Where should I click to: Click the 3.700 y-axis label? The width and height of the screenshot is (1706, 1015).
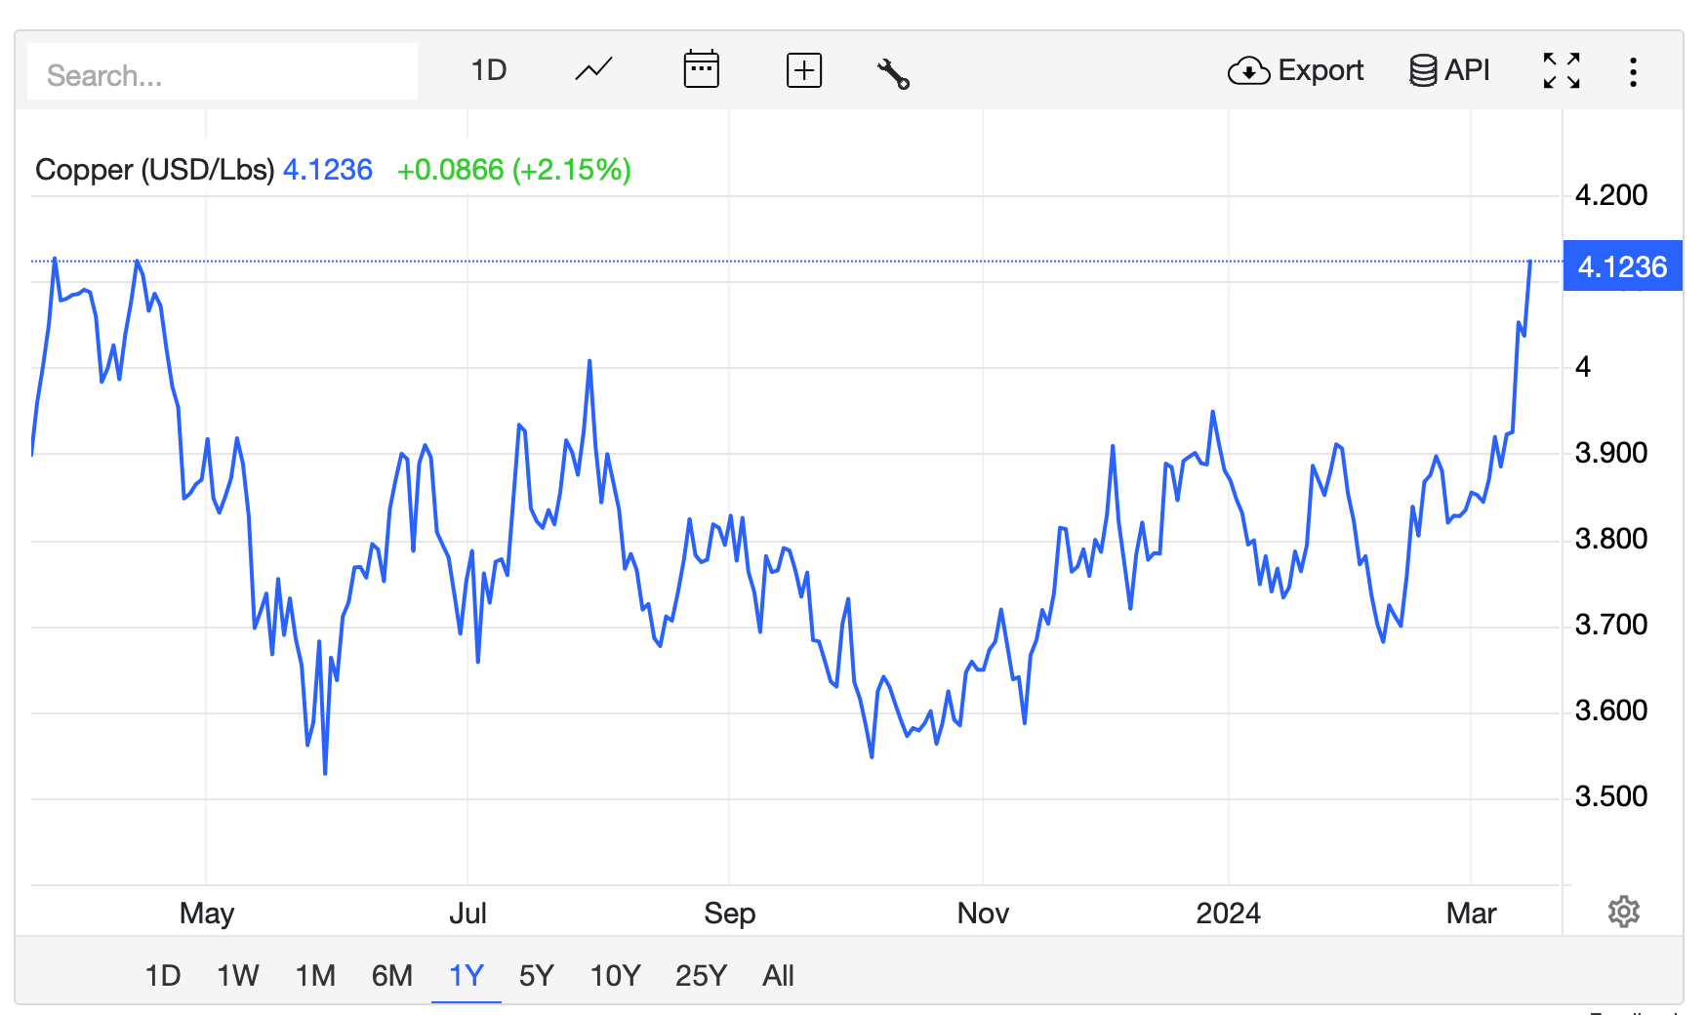[1611, 625]
